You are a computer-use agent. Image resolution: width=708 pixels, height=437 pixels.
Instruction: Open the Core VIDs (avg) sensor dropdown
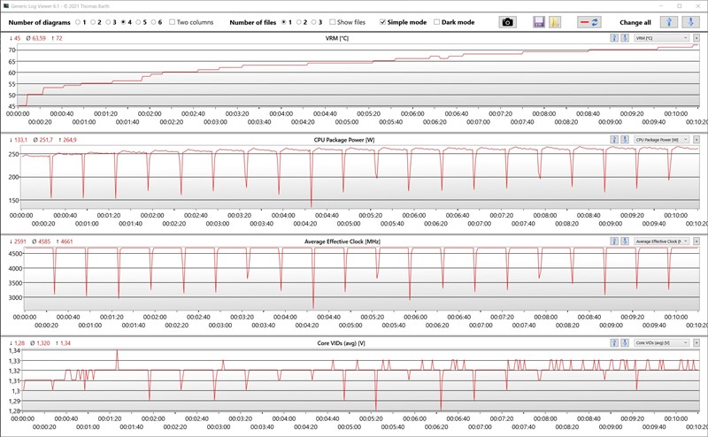pyautogui.click(x=661, y=342)
